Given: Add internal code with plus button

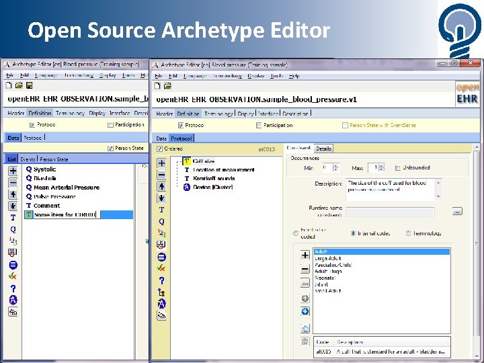Looking at the screenshot, I should click(305, 255).
